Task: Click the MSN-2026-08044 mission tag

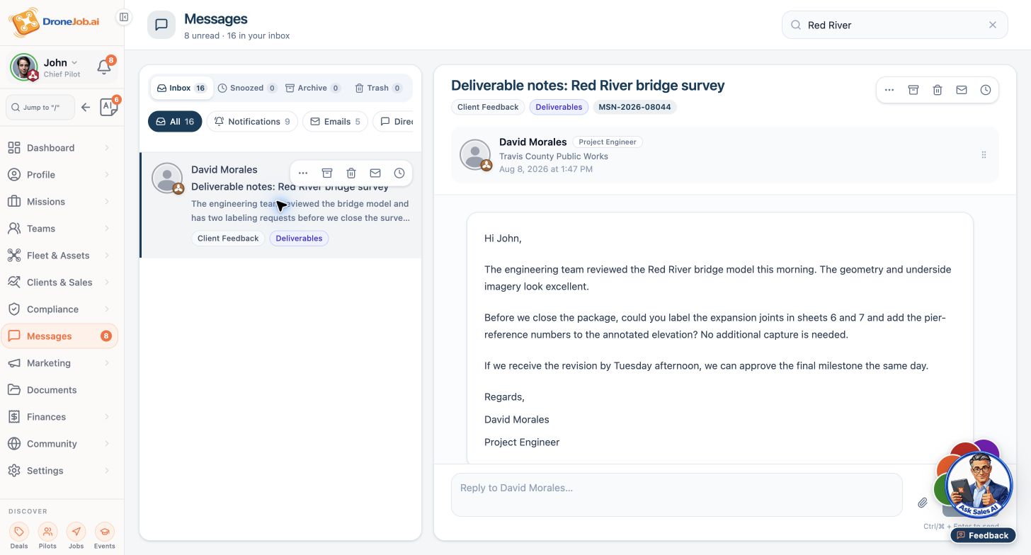Action: [634, 107]
